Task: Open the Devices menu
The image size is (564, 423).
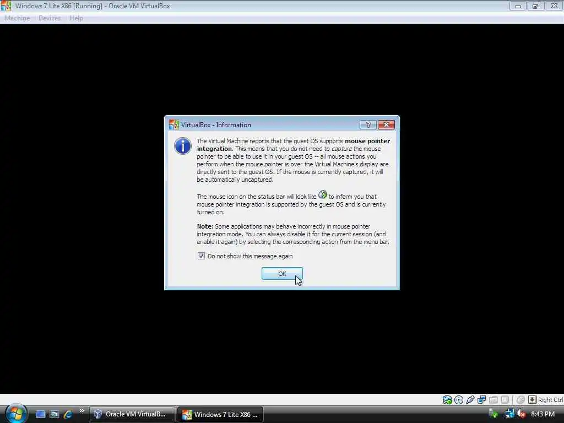Action: pos(50,18)
